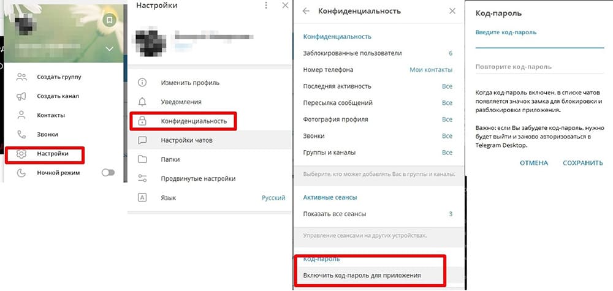The width and height of the screenshot is (613, 291).
Task: Click the Конфиденциальность lock icon
Action: tap(142, 121)
